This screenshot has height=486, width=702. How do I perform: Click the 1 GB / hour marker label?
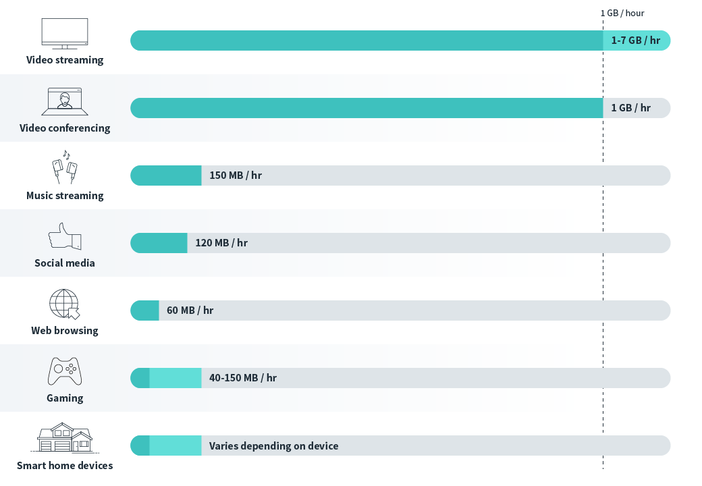coord(622,13)
